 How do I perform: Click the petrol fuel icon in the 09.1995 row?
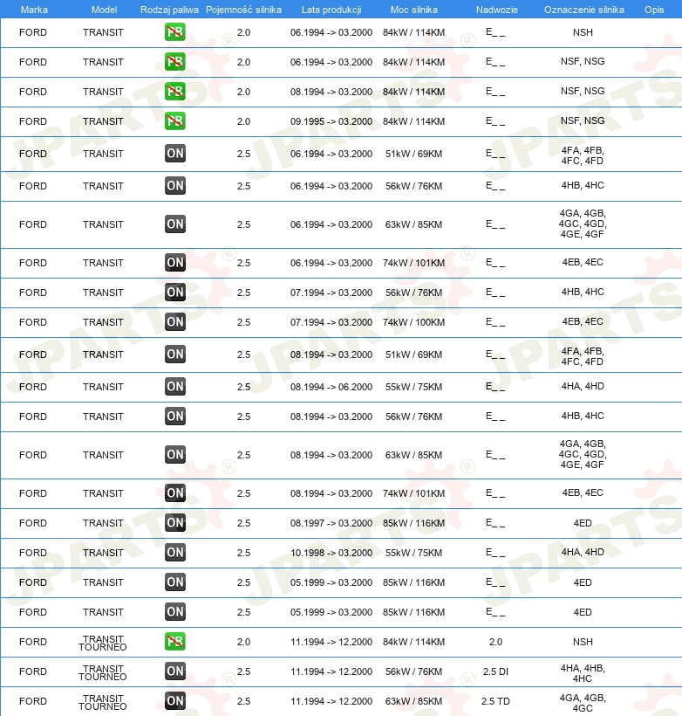pos(175,121)
